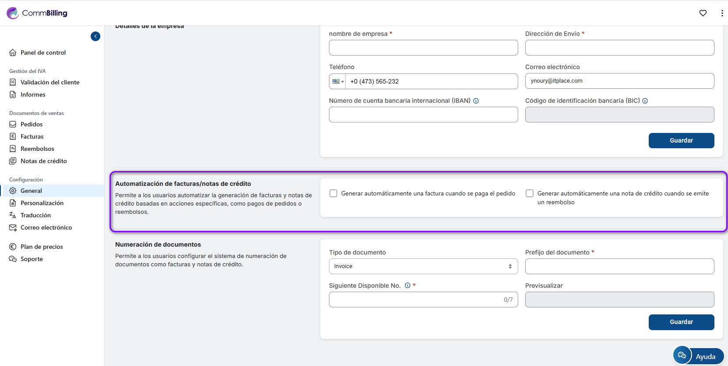
Task: Open Facturas in the sidebar
Action: pos(32,136)
